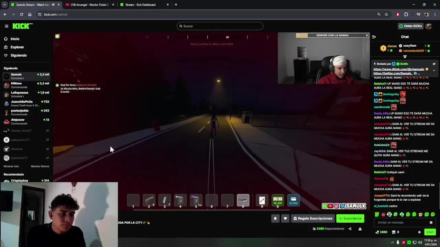The width and height of the screenshot is (440, 247).
Task: Open the emoji picker in message box
Action: 431,222
